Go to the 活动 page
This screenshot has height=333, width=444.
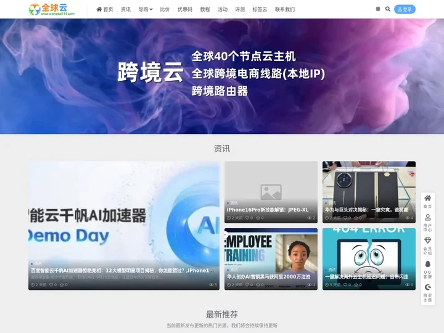pyautogui.click(x=222, y=9)
